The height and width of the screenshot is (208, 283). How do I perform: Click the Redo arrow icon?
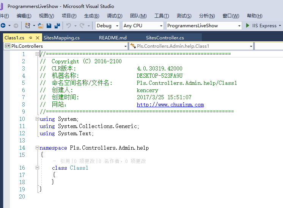click(82, 26)
